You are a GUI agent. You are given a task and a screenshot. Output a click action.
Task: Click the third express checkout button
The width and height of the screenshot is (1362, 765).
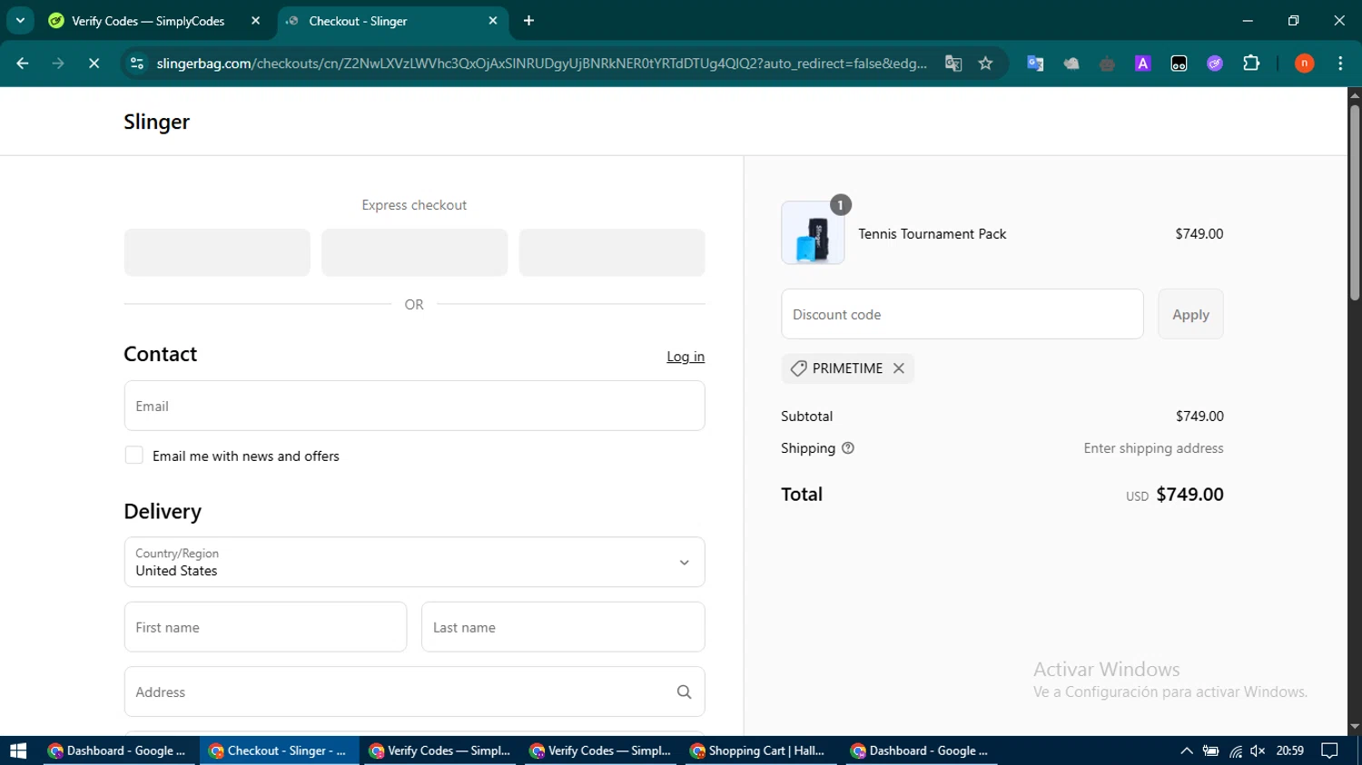[612, 252]
